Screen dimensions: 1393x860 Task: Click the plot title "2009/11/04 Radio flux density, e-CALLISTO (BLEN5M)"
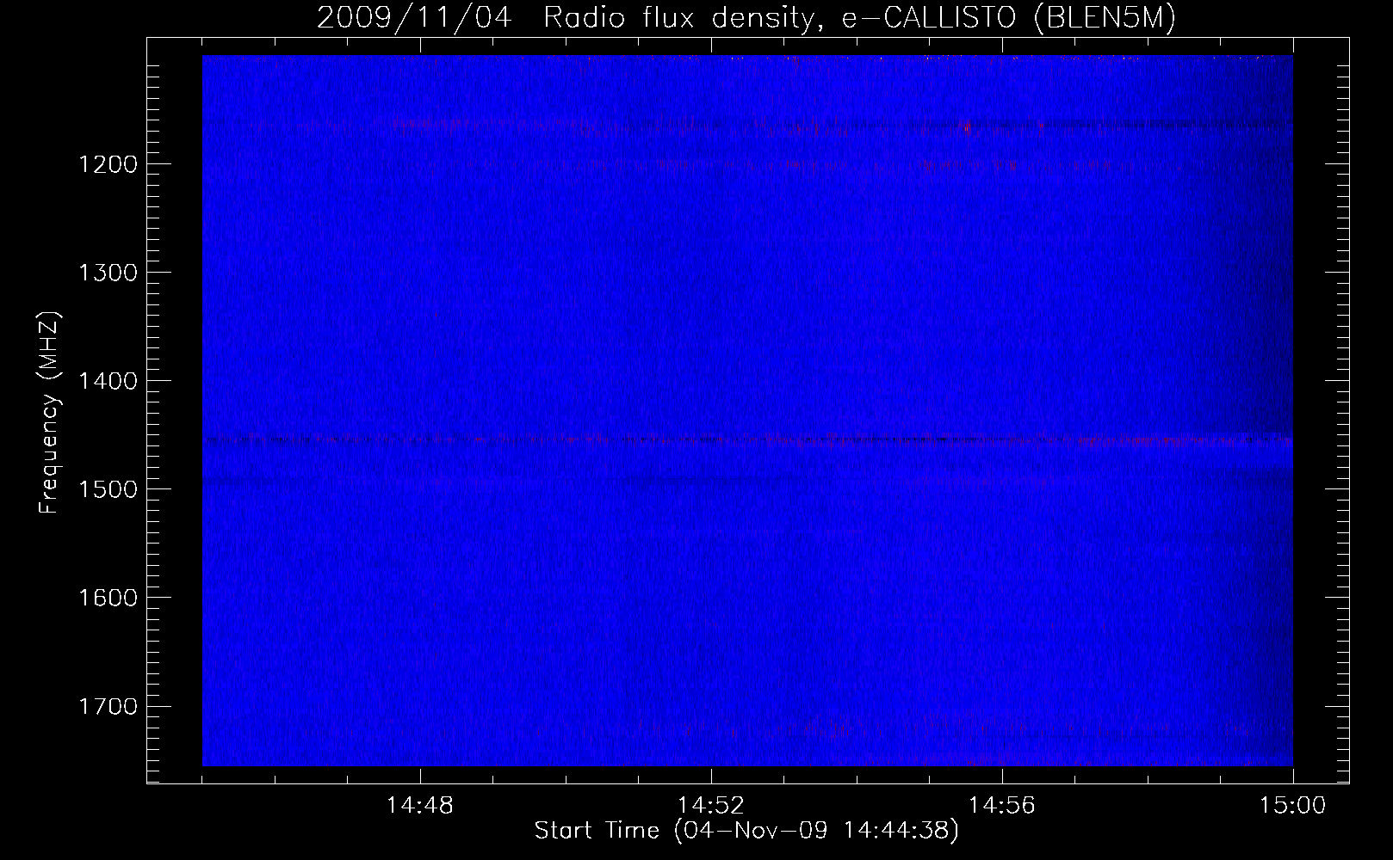pos(746,18)
